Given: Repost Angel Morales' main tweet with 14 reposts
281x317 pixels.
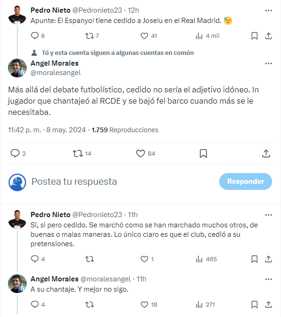Looking at the screenshot, I should pyautogui.click(x=78, y=153).
